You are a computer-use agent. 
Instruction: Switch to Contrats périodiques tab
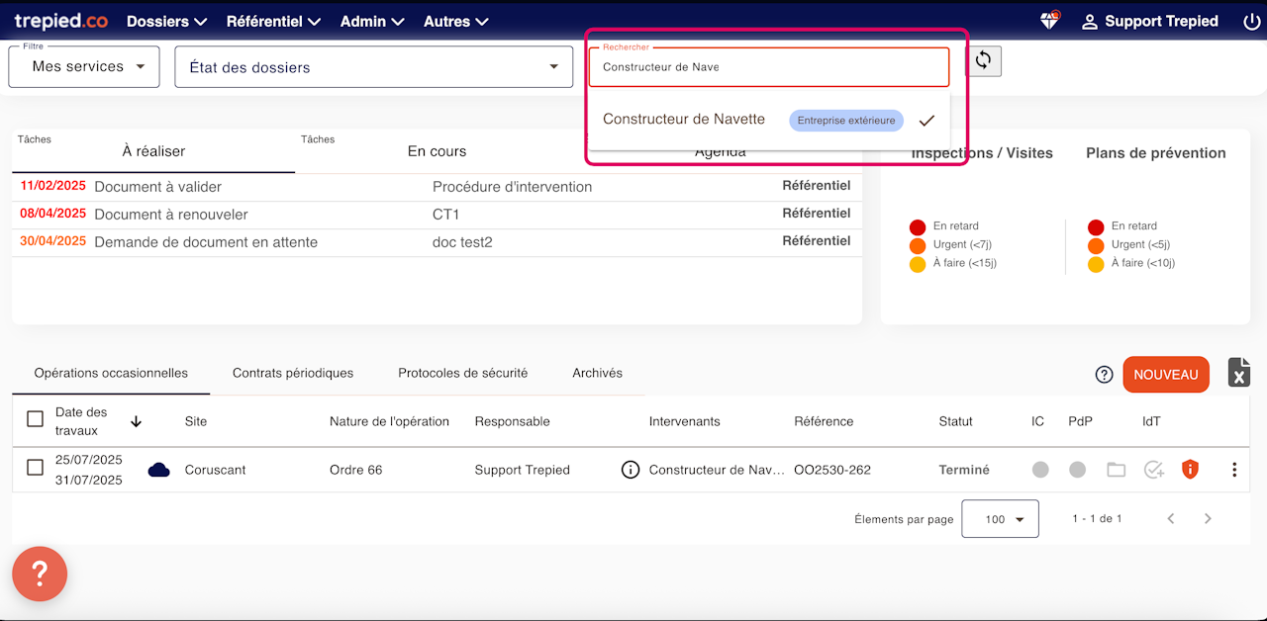tap(293, 373)
